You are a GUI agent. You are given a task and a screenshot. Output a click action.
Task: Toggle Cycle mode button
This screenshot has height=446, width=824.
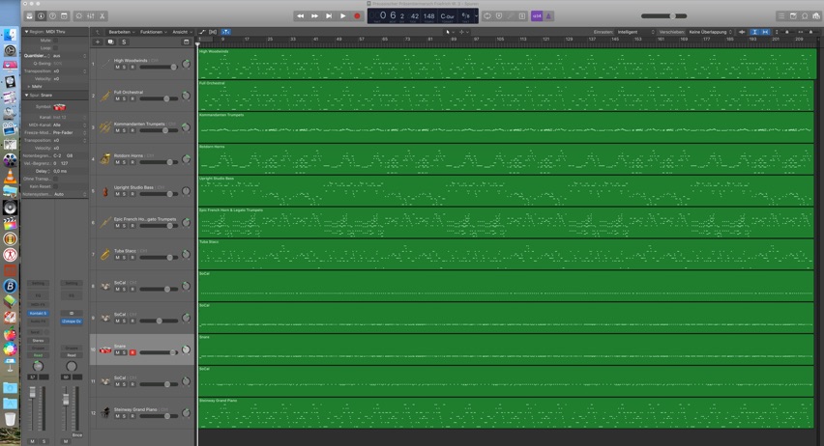[x=487, y=15]
